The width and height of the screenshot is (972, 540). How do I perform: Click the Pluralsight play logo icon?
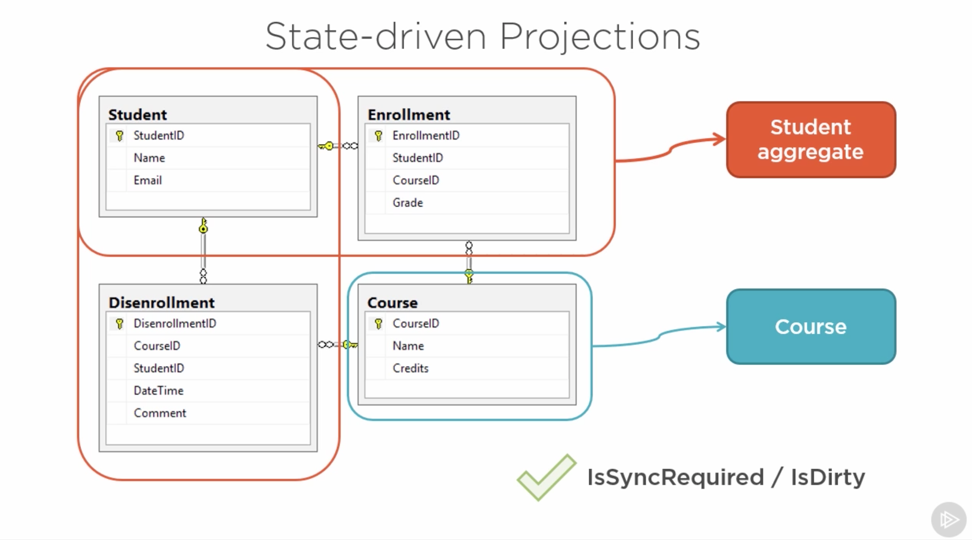pos(948,519)
